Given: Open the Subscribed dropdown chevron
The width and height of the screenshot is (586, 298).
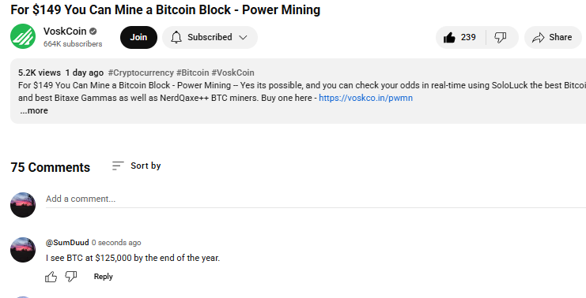Looking at the screenshot, I should point(243,37).
